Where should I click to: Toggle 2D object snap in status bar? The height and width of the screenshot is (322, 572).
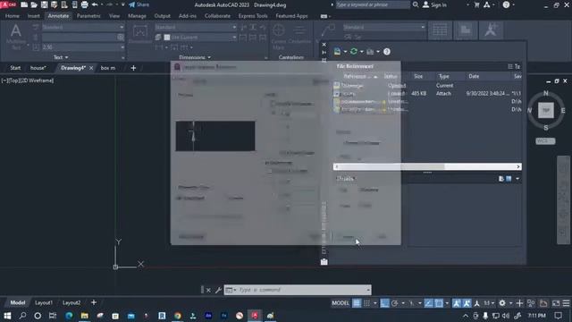click(439, 303)
